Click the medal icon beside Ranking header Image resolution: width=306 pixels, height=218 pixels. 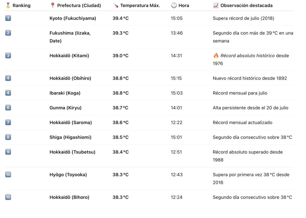8,5
